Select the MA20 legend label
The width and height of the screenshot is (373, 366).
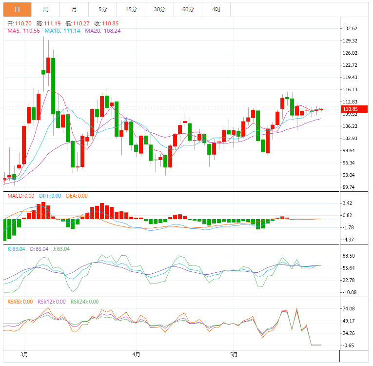(103, 31)
